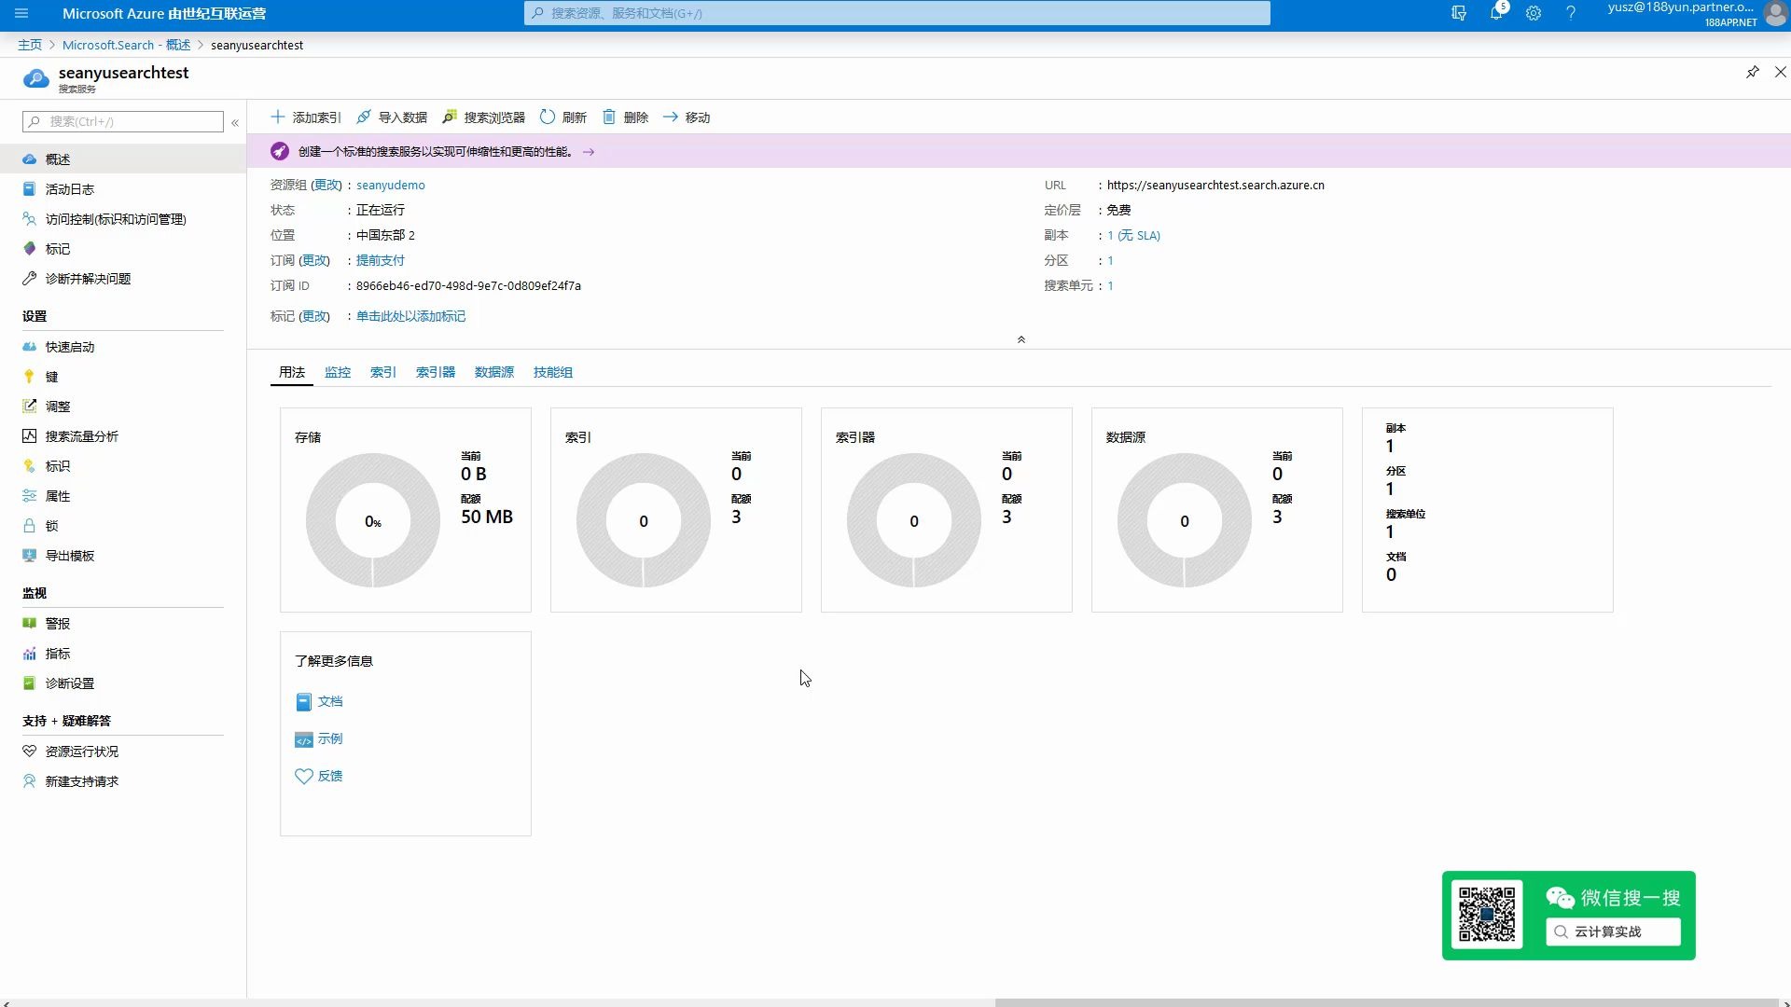Click the refresh icon

click(x=548, y=117)
